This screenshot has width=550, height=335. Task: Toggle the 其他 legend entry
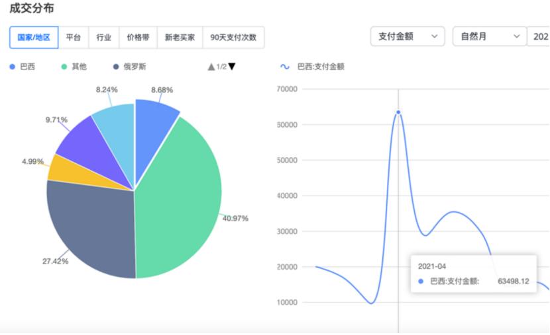coord(74,67)
